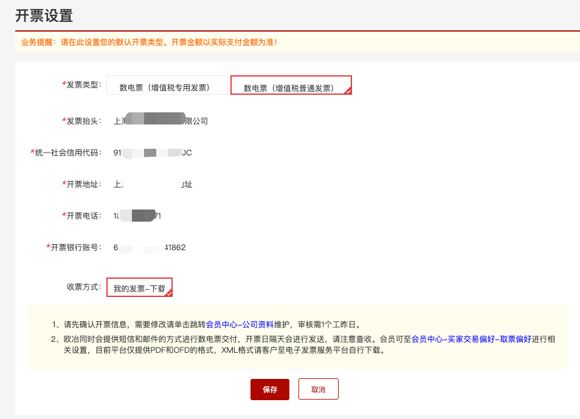The height and width of the screenshot is (419, 580).
Task: Click the 开票电话 number value
Action: pos(137,216)
